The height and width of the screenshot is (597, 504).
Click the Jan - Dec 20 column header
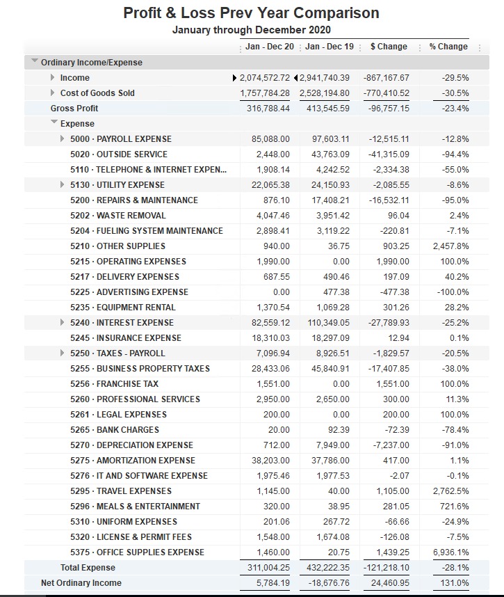tap(269, 47)
